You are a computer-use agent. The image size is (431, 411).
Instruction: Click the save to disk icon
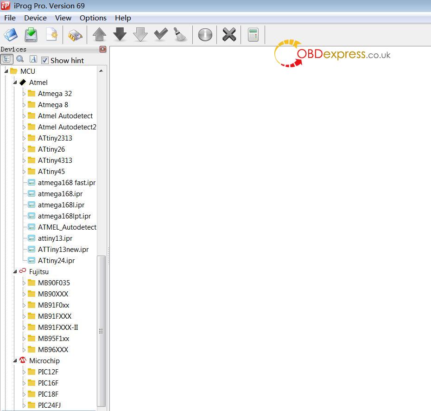coord(31,35)
